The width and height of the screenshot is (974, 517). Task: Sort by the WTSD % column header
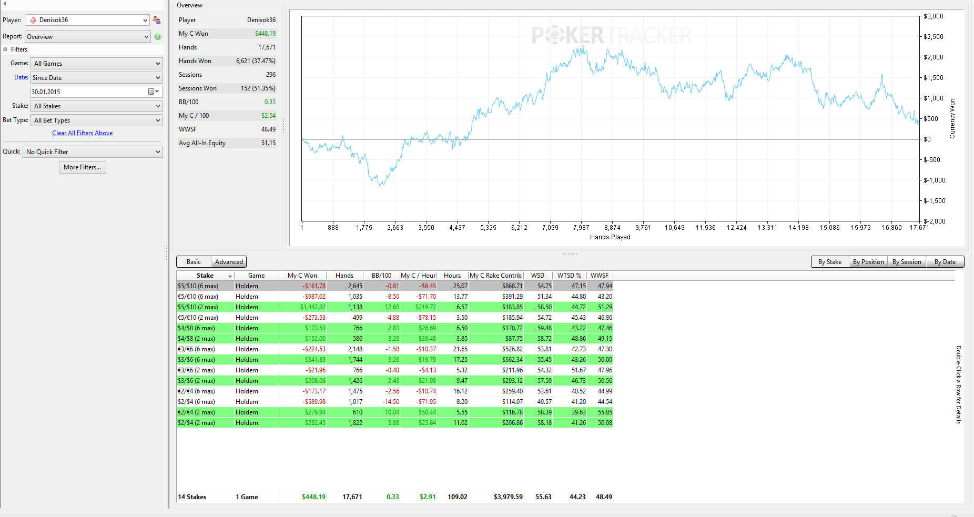click(570, 276)
